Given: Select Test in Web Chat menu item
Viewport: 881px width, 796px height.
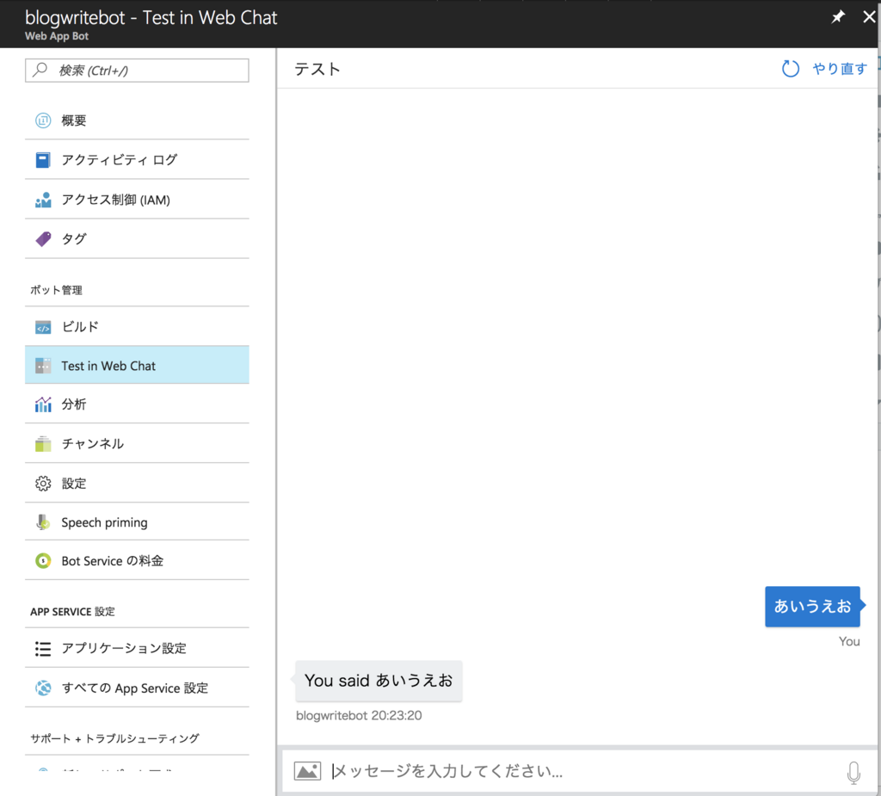Looking at the screenshot, I should coord(108,365).
